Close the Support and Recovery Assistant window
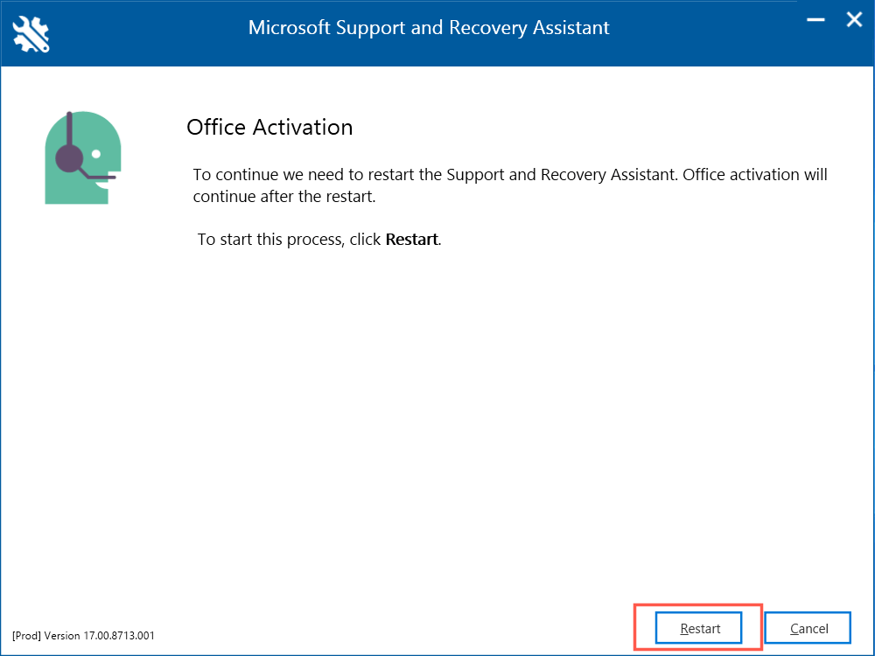This screenshot has width=875, height=656. click(854, 19)
